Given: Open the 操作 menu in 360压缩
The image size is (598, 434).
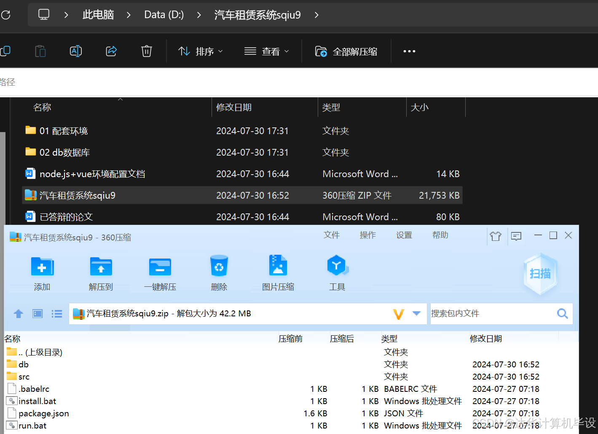Looking at the screenshot, I should pos(368,235).
